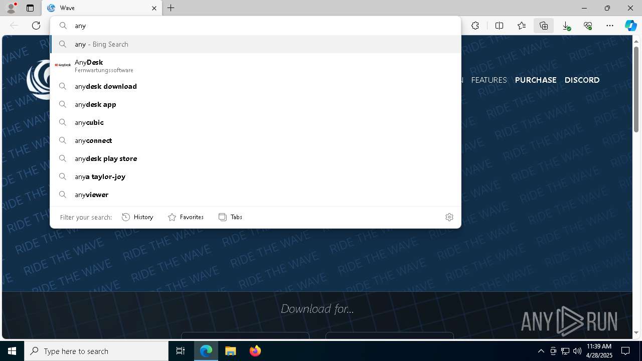Choose 'anyconnect' suggestion
Screen dimensions: 642x361
point(255,140)
